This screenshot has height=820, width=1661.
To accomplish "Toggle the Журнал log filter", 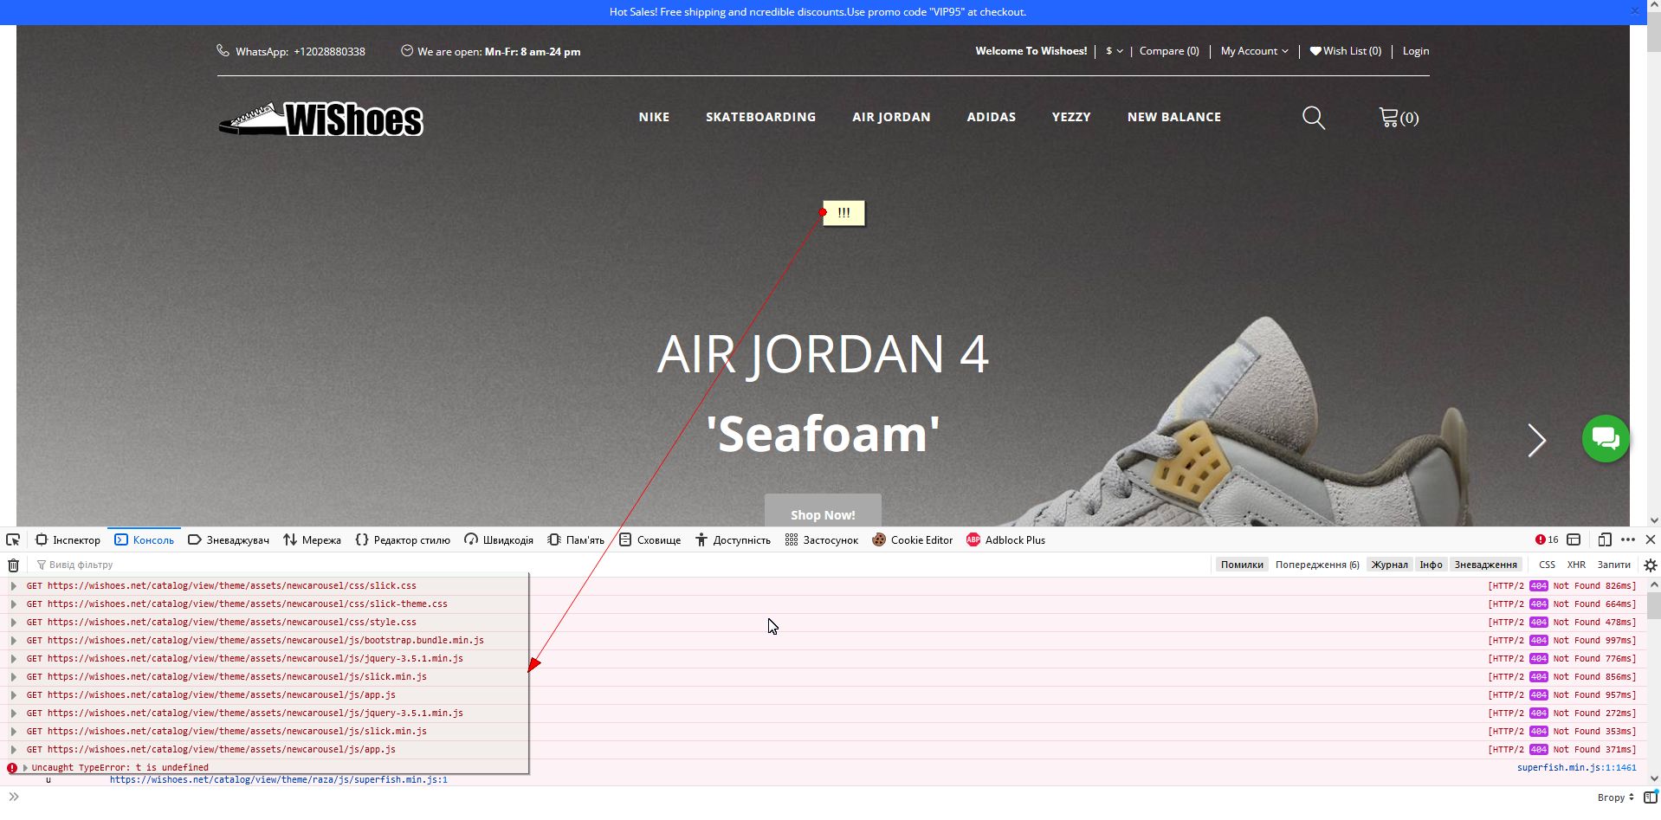I will click(x=1389, y=565).
